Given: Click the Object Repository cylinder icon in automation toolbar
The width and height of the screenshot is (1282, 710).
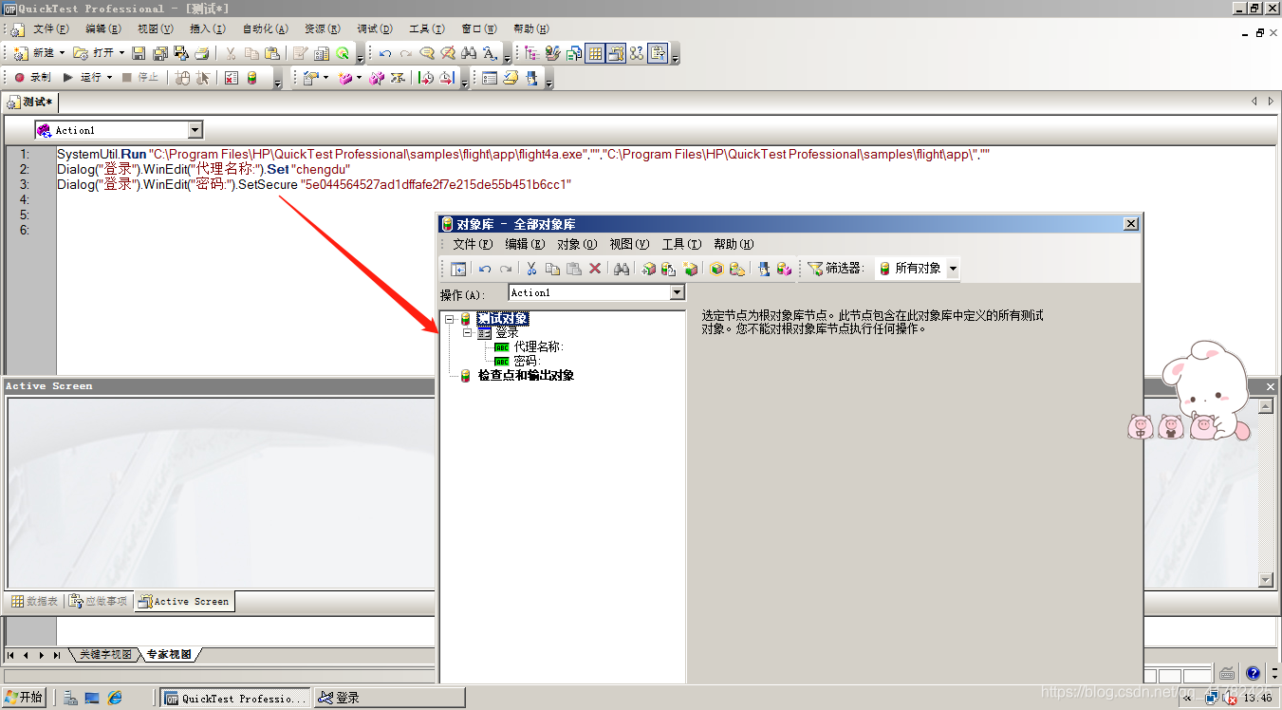Looking at the screenshot, I should [x=251, y=77].
